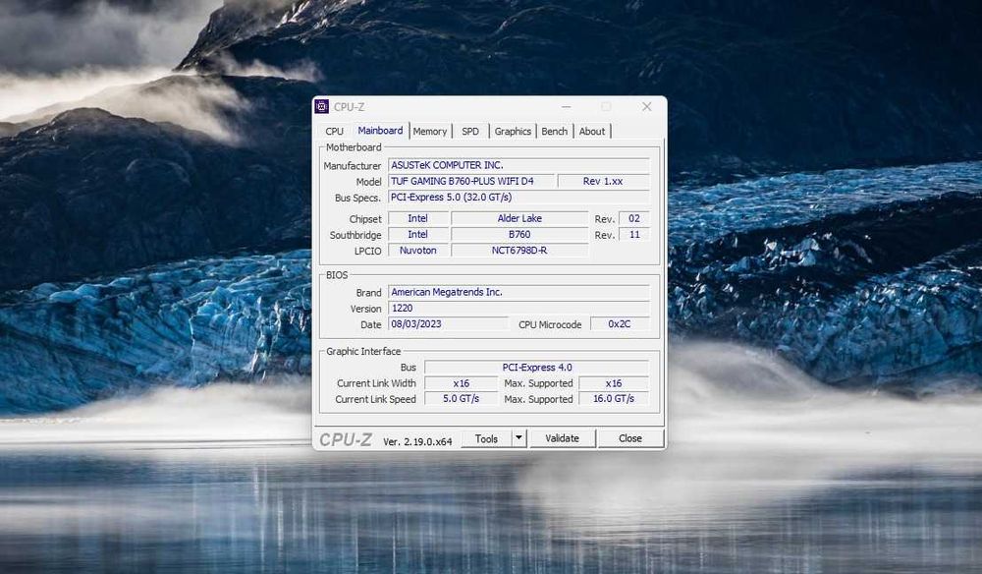Click the Tools button
Screen dimensions: 982x574
click(x=487, y=438)
